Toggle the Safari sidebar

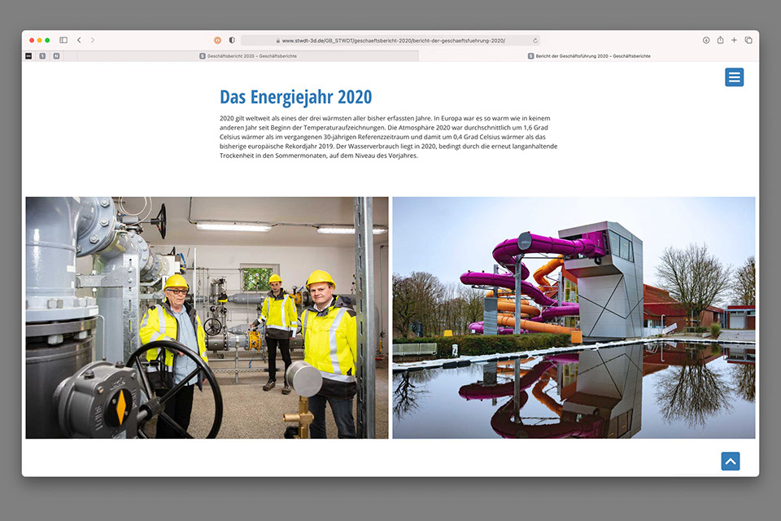pyautogui.click(x=63, y=40)
